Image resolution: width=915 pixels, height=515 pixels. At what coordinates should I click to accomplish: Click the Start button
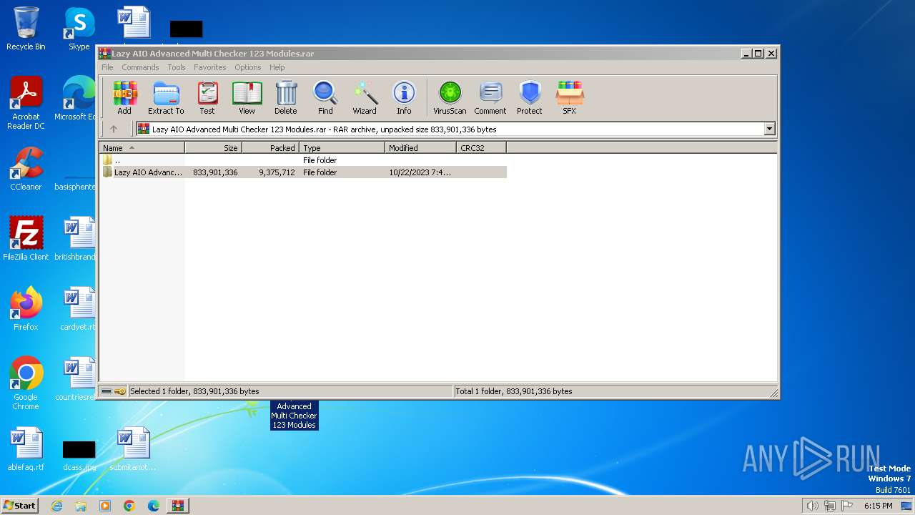[x=20, y=506]
